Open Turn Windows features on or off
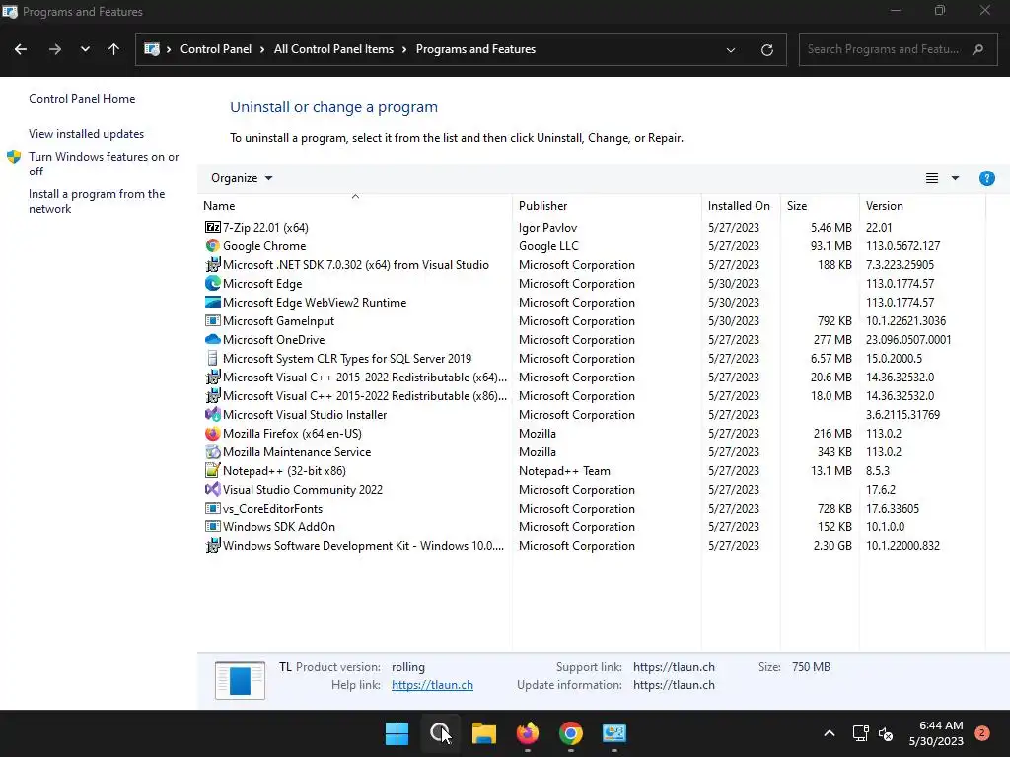Image resolution: width=1010 pixels, height=757 pixels. pyautogui.click(x=104, y=164)
